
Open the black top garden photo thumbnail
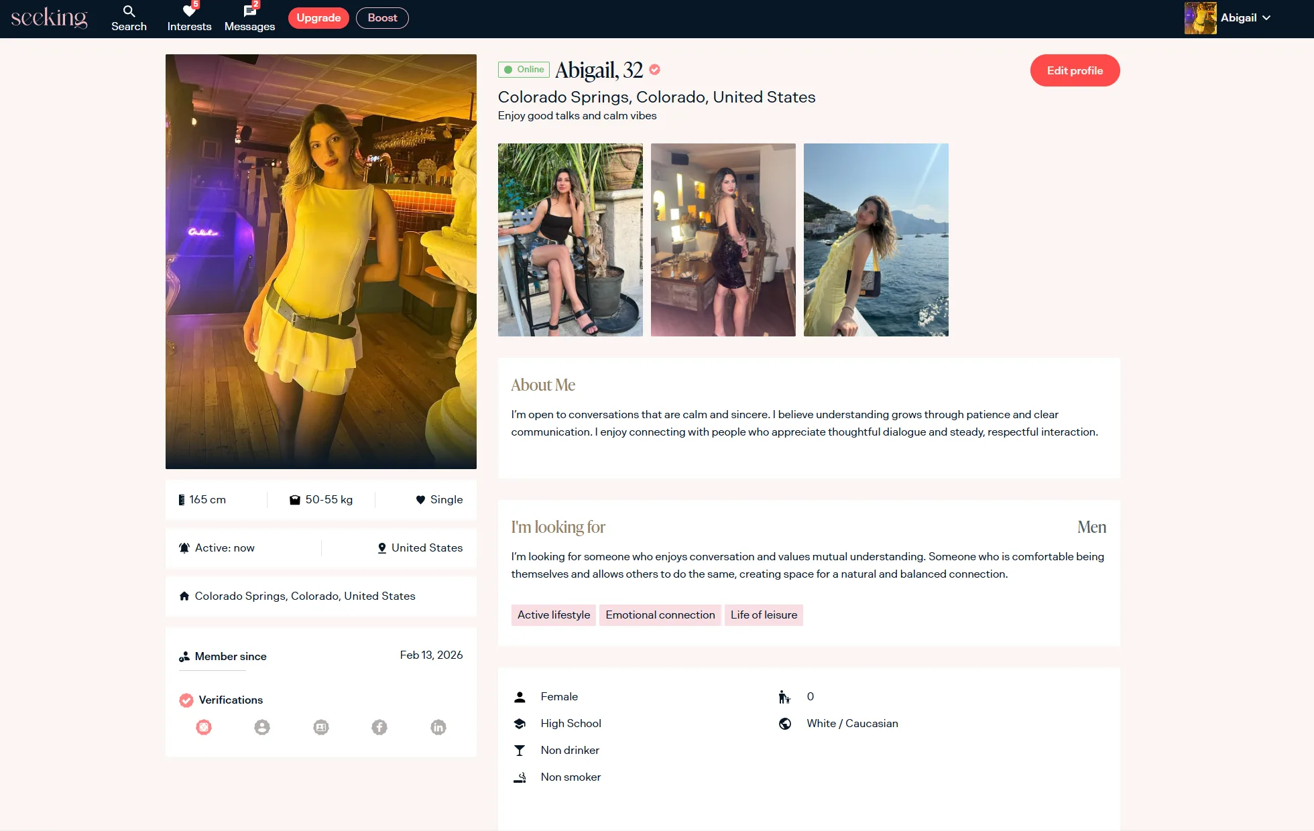click(x=571, y=240)
